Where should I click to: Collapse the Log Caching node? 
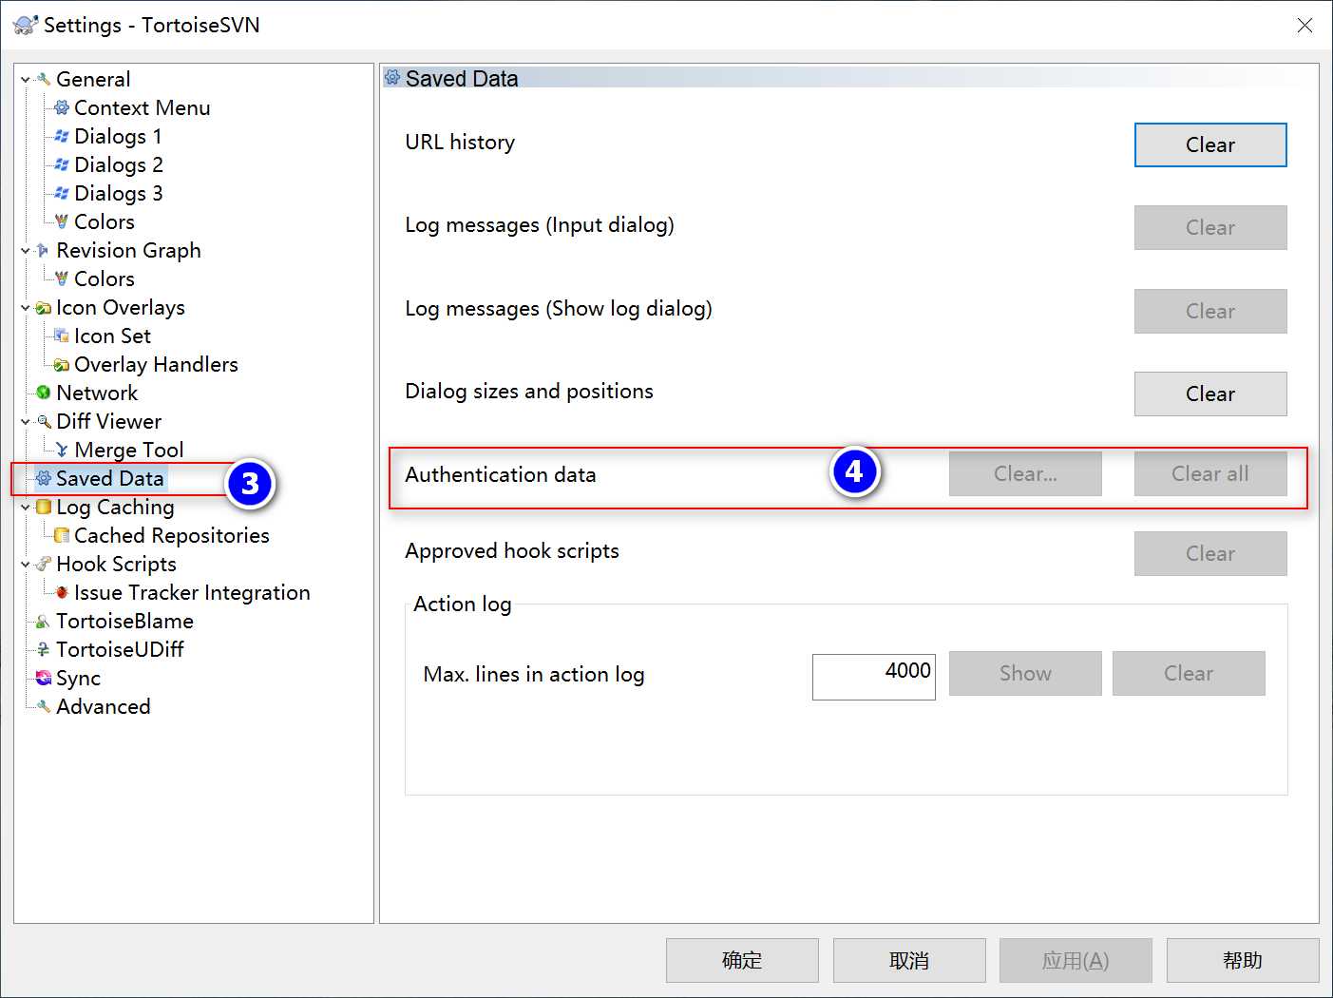coord(26,508)
